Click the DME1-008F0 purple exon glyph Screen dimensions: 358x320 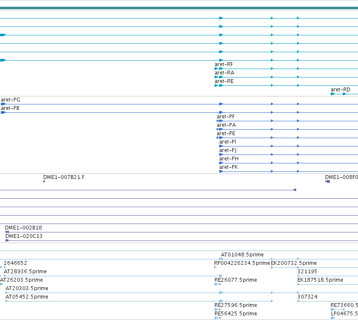pos(327,181)
